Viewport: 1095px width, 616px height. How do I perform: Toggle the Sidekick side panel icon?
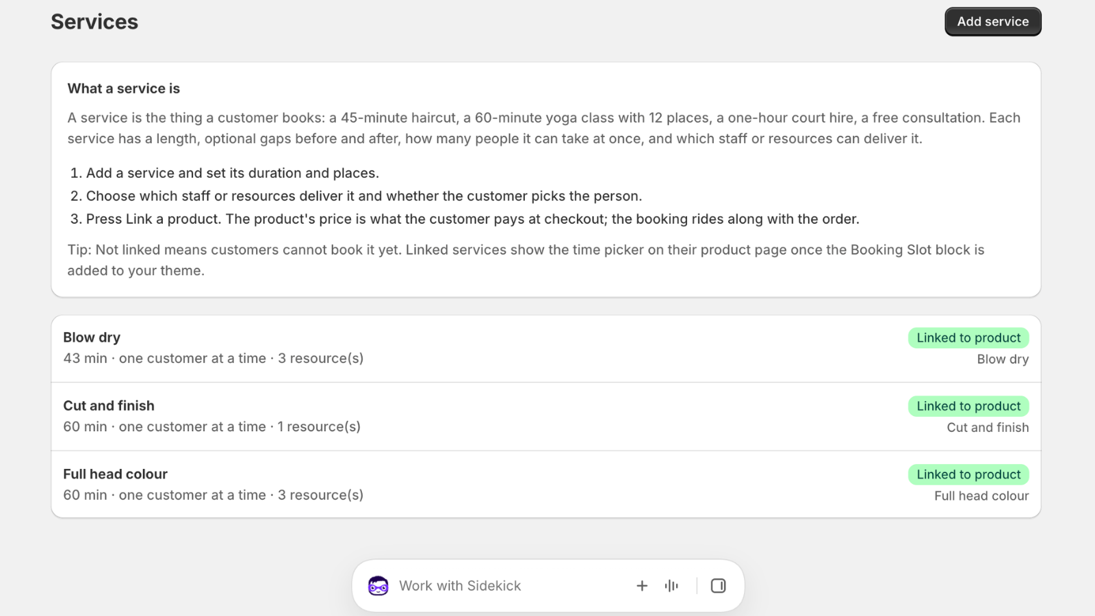pos(718,586)
